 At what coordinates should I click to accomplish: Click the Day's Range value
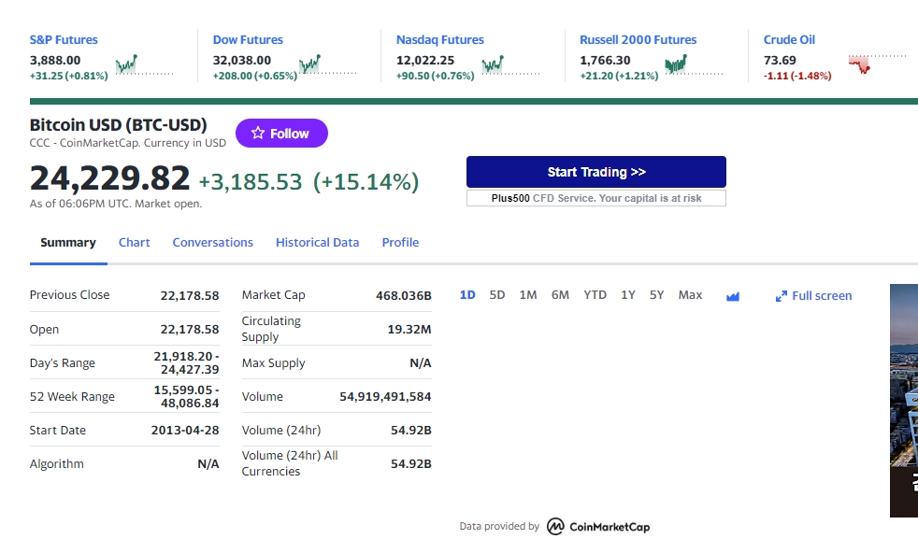tap(186, 362)
